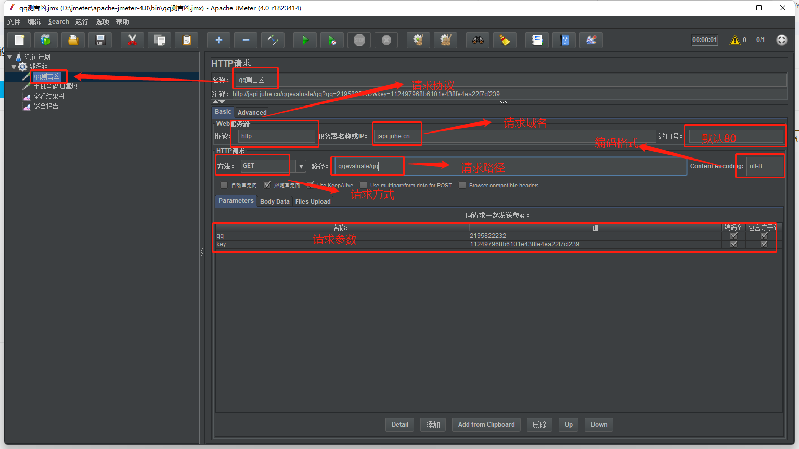799x449 pixels.
Task: Click the Toggle enable/disable toolbar icon
Action: coord(273,40)
